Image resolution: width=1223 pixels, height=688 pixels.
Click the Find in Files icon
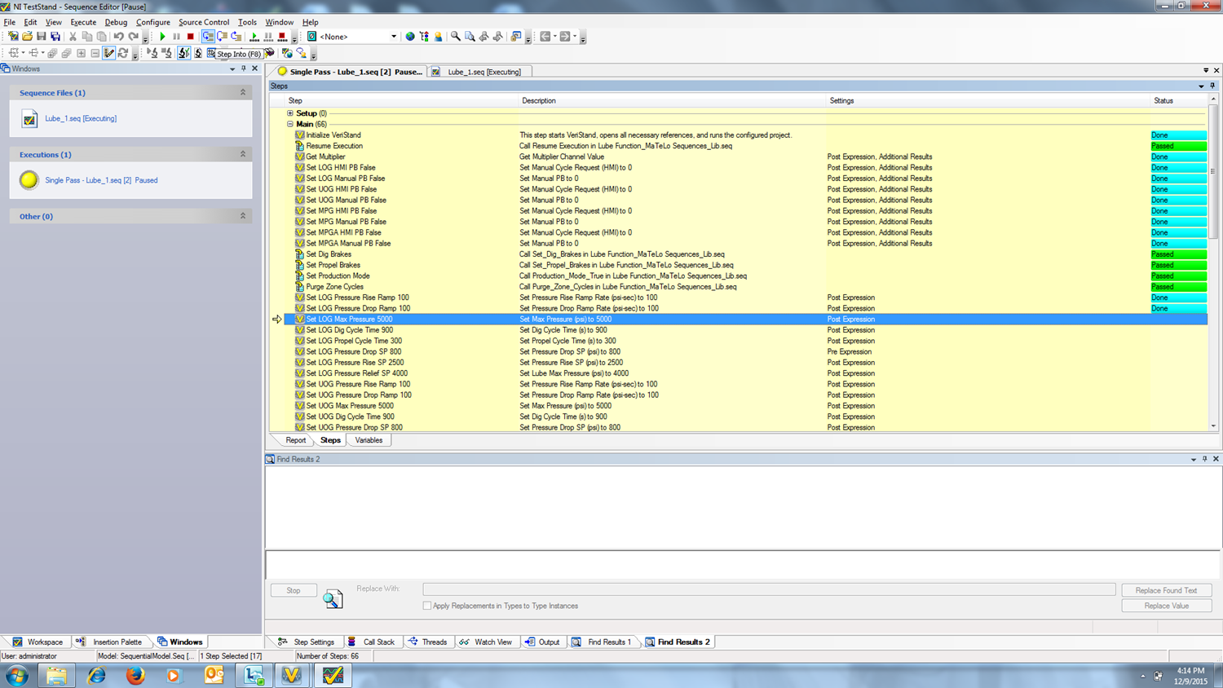click(470, 37)
